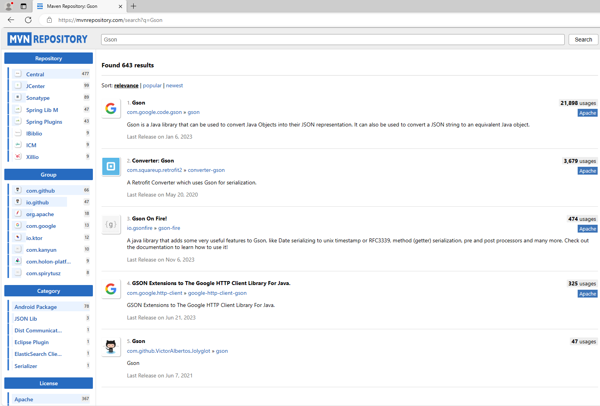Open the Converter: Gson title link
Image resolution: width=600 pixels, height=406 pixels.
[153, 161]
